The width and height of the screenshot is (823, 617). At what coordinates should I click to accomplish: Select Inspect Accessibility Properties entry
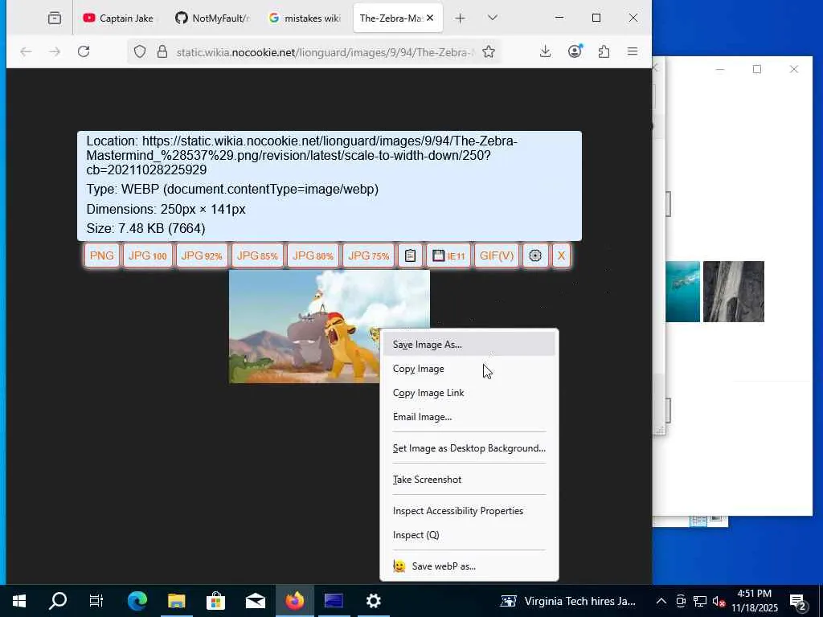469,511
